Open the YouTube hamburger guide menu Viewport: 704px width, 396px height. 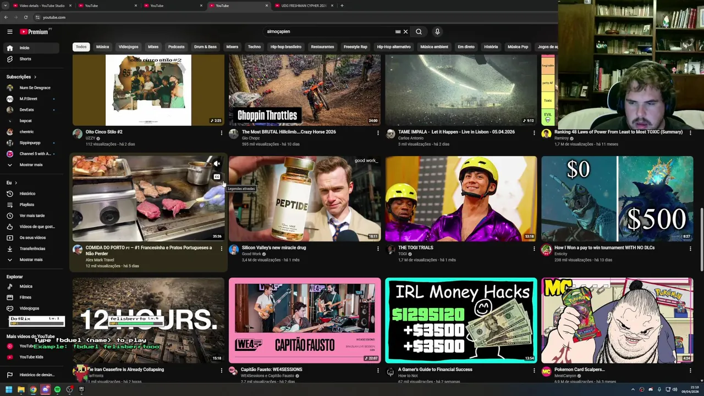9,31
